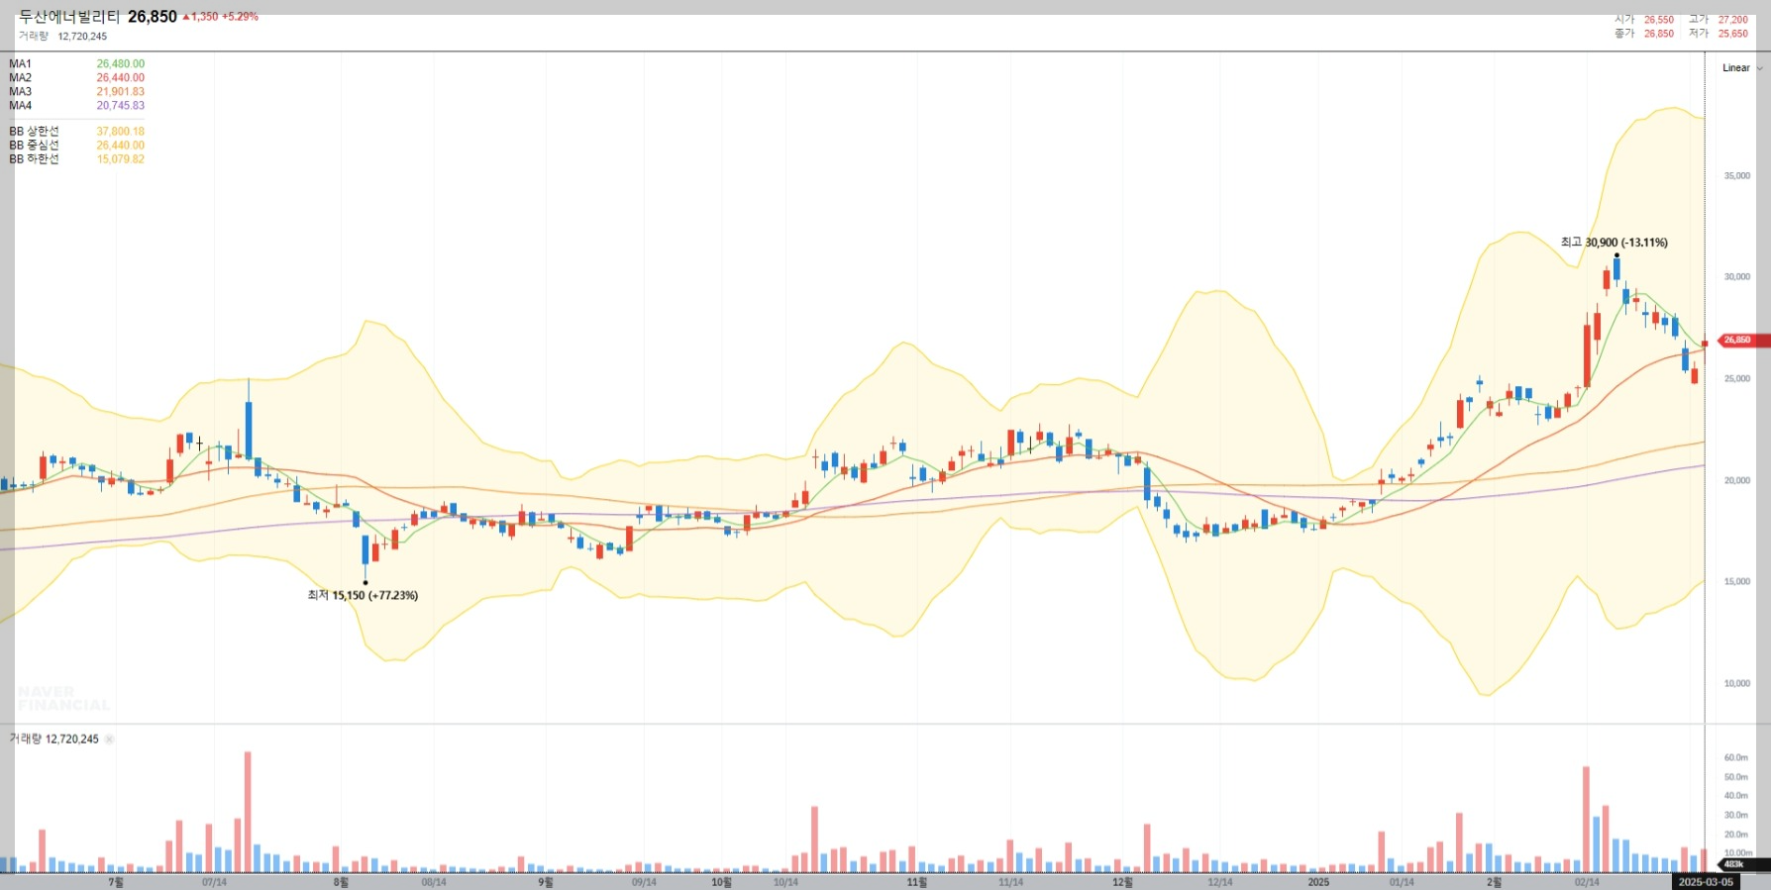The image size is (1771, 890).
Task: Click the 11/14 label on the time axis
Action: 1010,882
